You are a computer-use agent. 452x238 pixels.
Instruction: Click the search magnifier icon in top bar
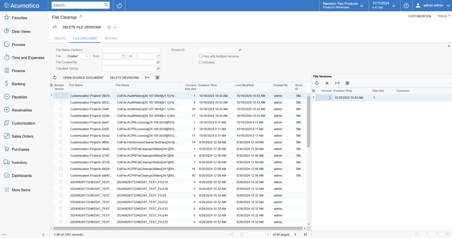coord(106,5)
